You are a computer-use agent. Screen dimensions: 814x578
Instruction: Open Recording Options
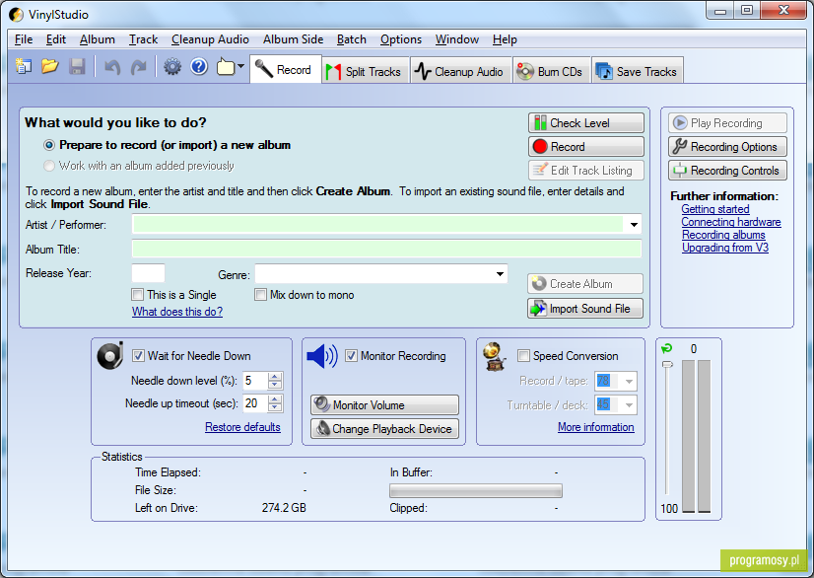coord(727,147)
